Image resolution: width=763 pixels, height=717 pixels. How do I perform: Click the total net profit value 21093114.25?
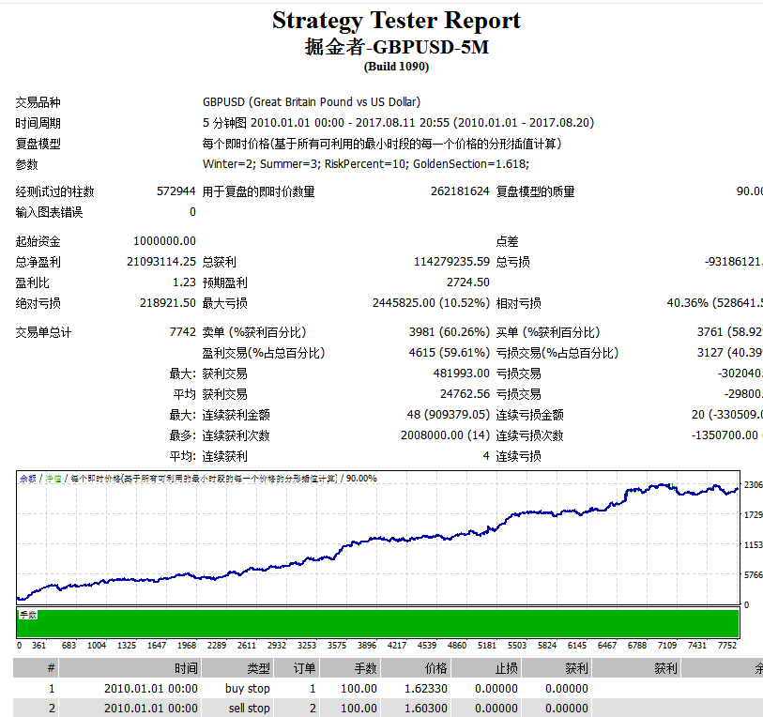(x=160, y=262)
